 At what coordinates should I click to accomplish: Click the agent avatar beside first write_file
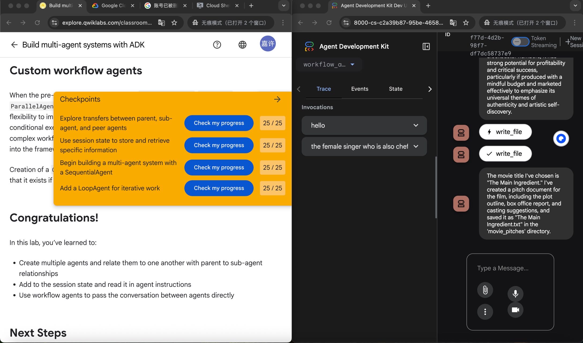pos(461,133)
